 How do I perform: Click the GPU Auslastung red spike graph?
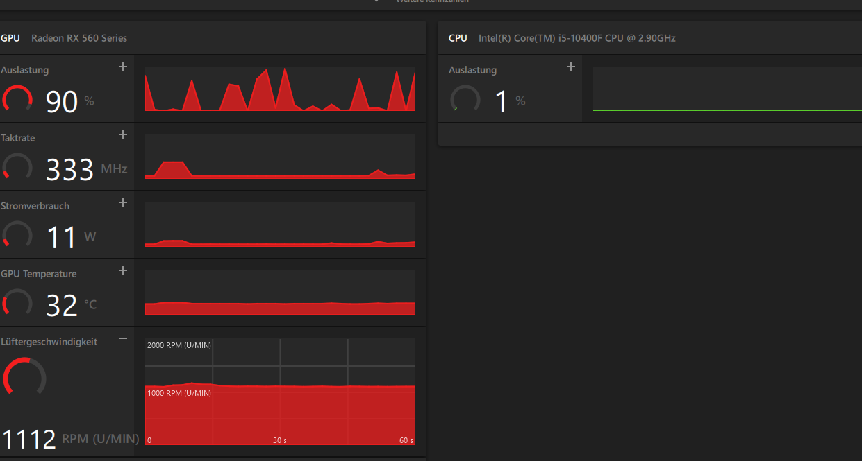pos(280,89)
